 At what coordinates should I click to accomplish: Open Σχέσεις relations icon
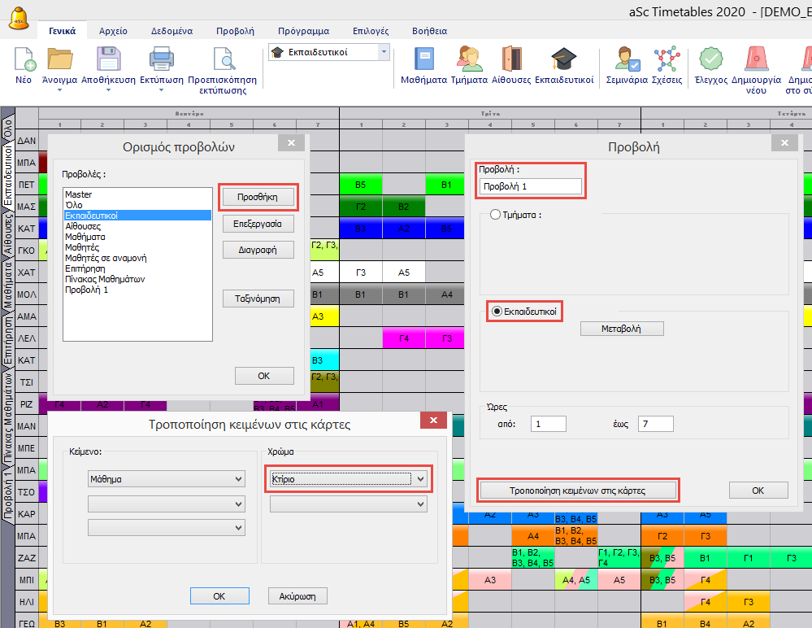pyautogui.click(x=667, y=61)
